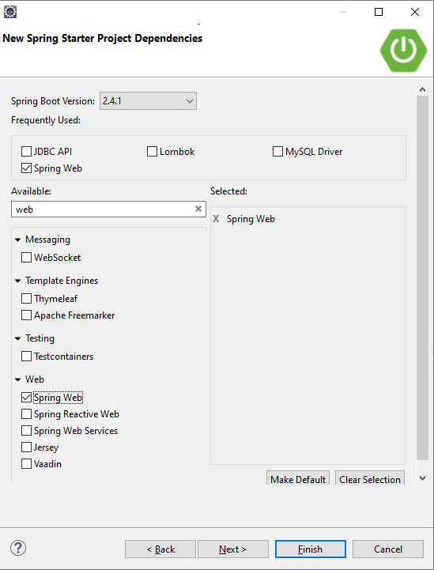Enable the JDBC API checkbox
This screenshot has width=434, height=570.
click(x=26, y=151)
